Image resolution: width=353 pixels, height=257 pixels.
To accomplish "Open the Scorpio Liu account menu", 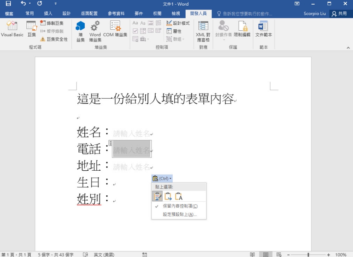I will pyautogui.click(x=315, y=13).
